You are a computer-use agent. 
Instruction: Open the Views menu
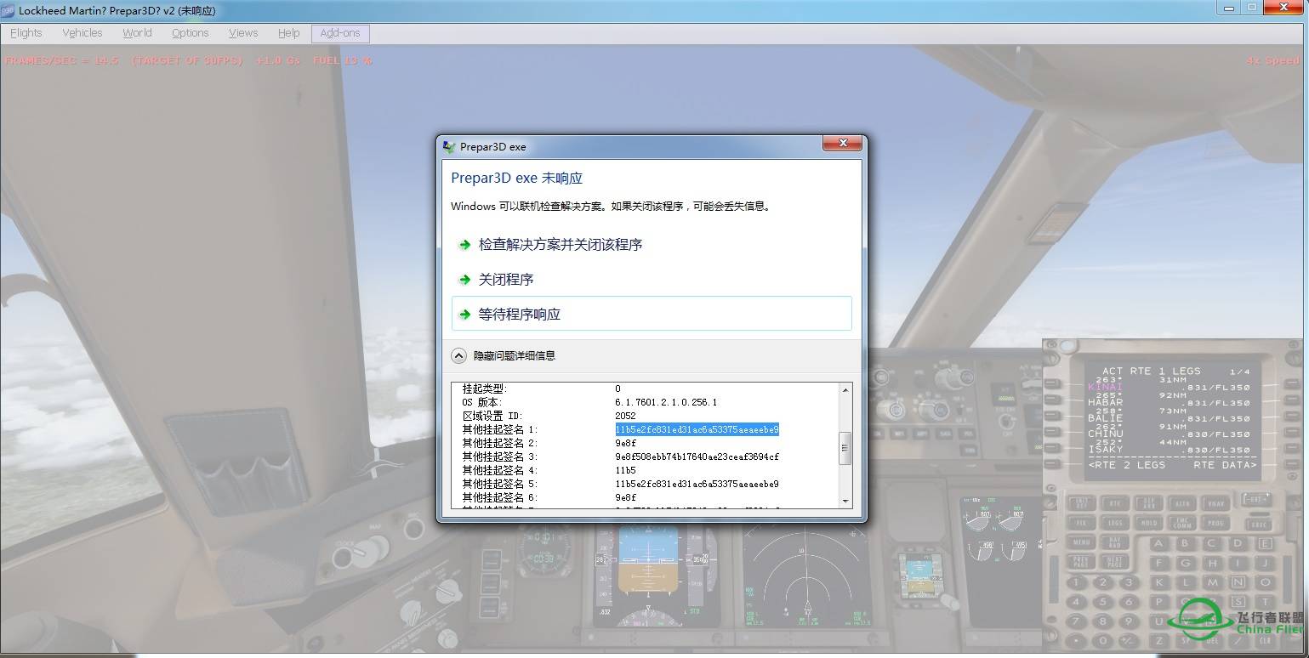click(243, 33)
